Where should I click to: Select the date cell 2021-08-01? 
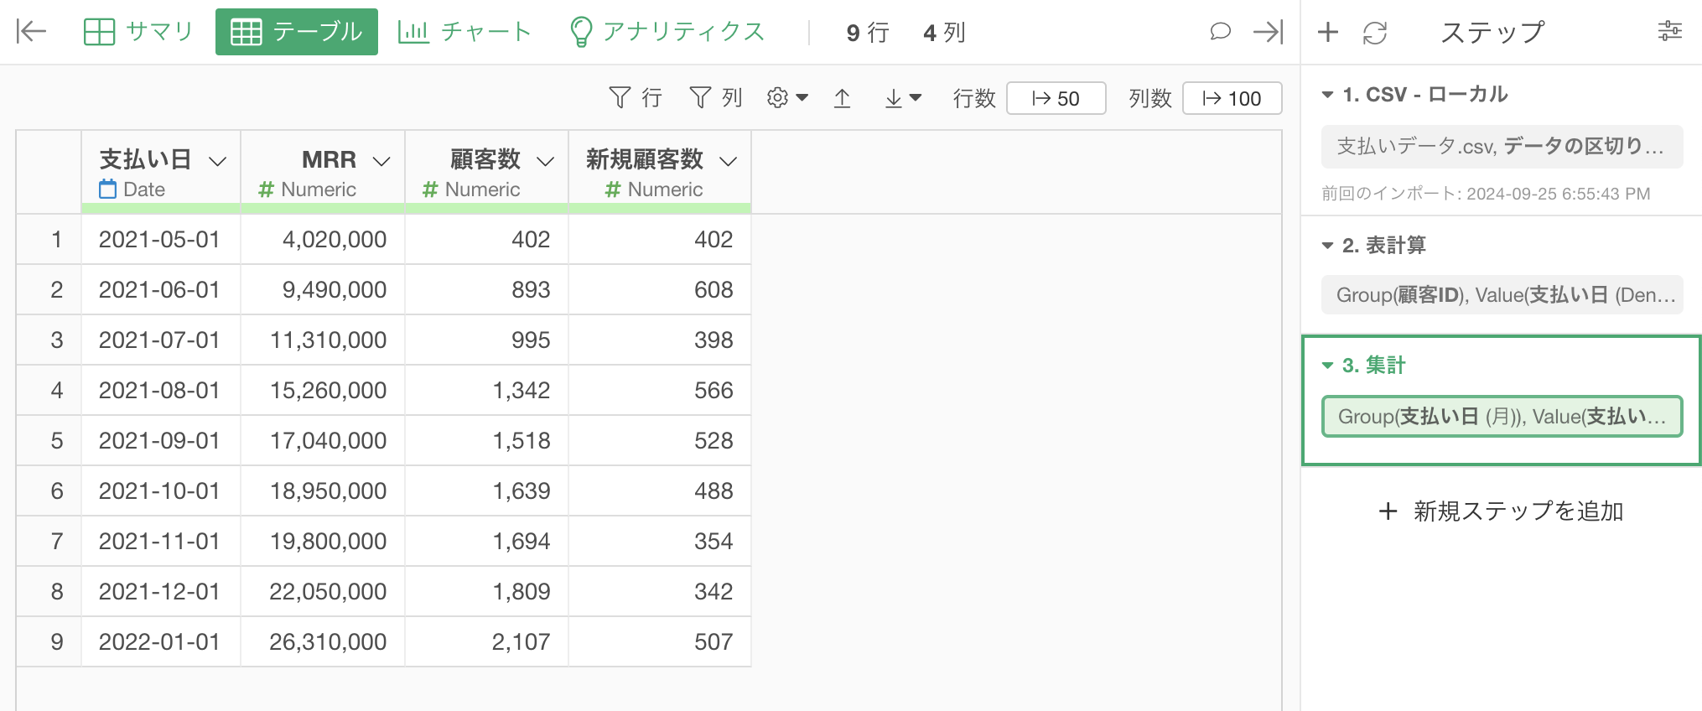(160, 390)
